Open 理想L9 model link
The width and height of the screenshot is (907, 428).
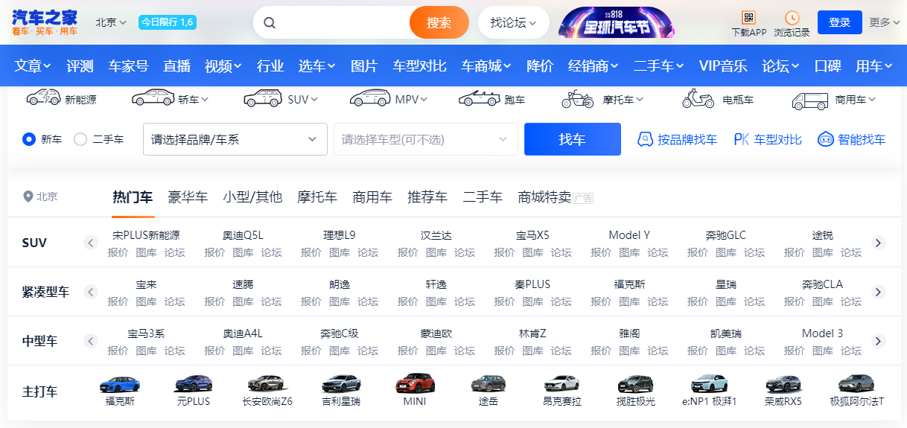click(x=340, y=235)
